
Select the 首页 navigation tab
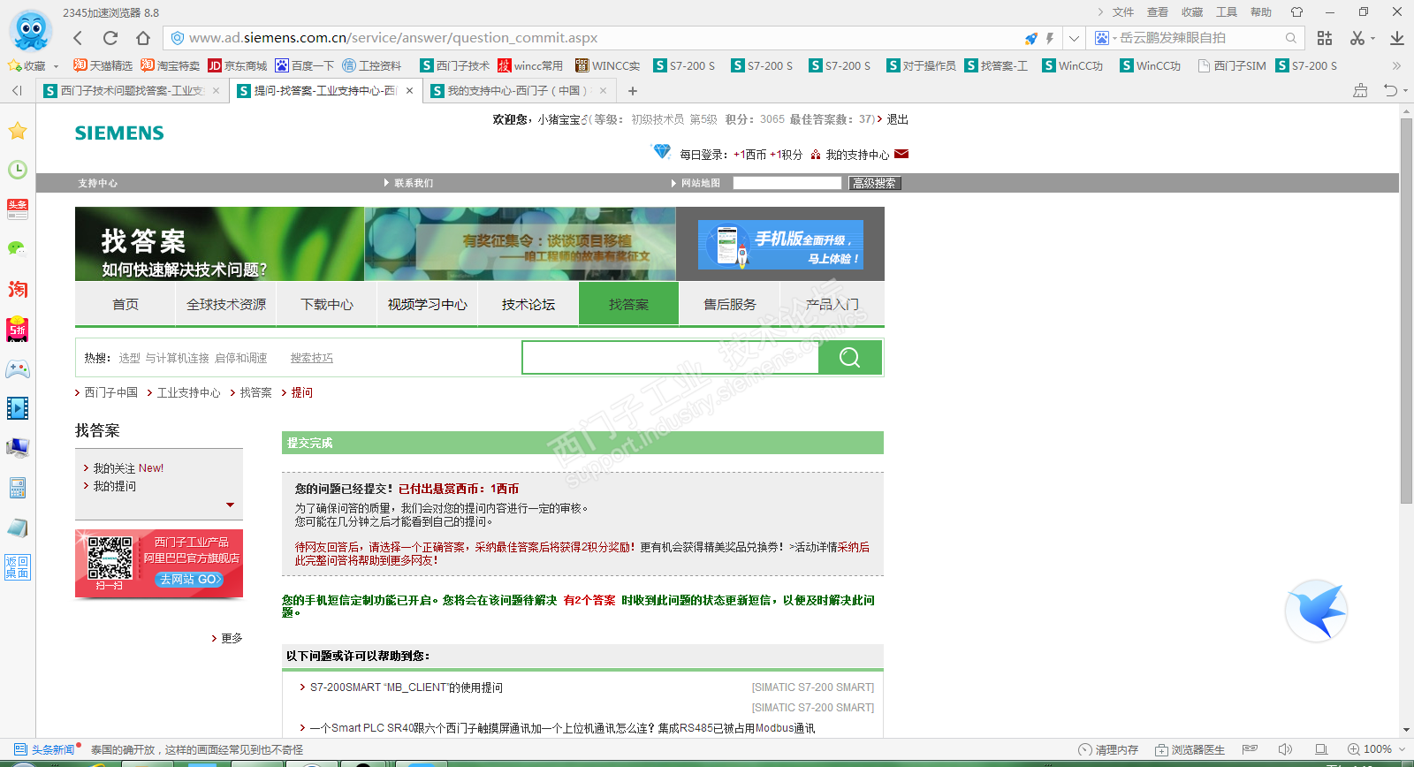click(x=125, y=304)
